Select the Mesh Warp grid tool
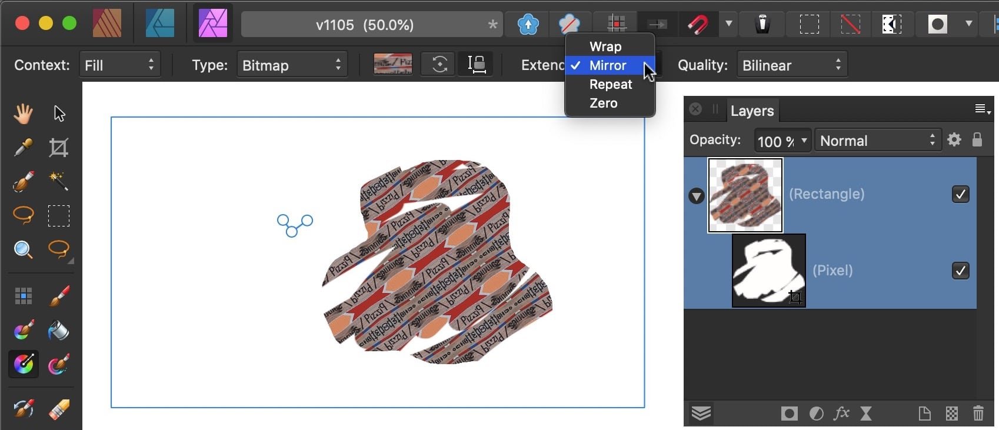The height and width of the screenshot is (430, 999). (23, 296)
